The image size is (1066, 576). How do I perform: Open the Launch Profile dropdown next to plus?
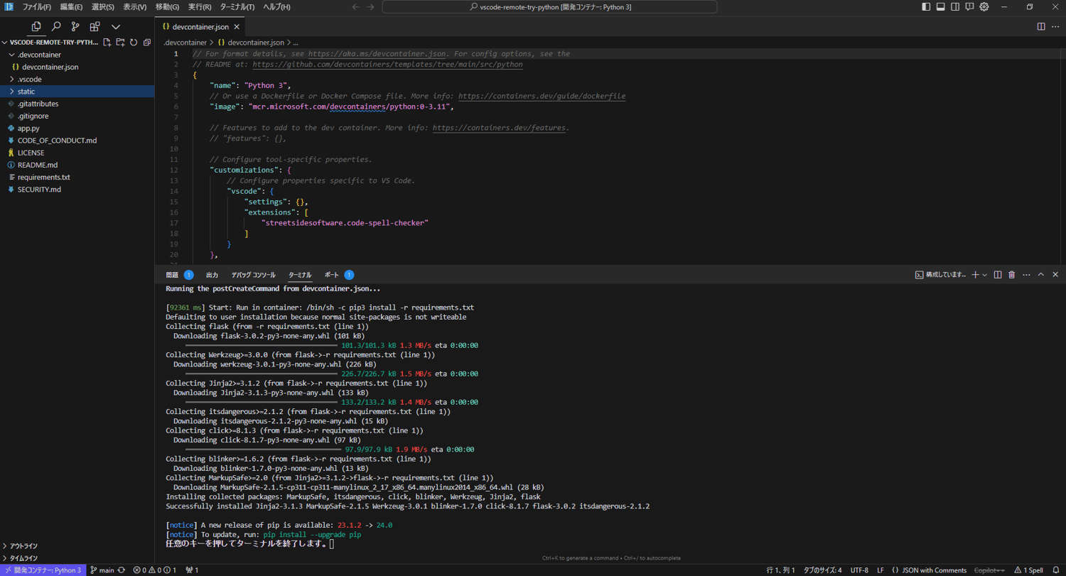click(x=984, y=275)
